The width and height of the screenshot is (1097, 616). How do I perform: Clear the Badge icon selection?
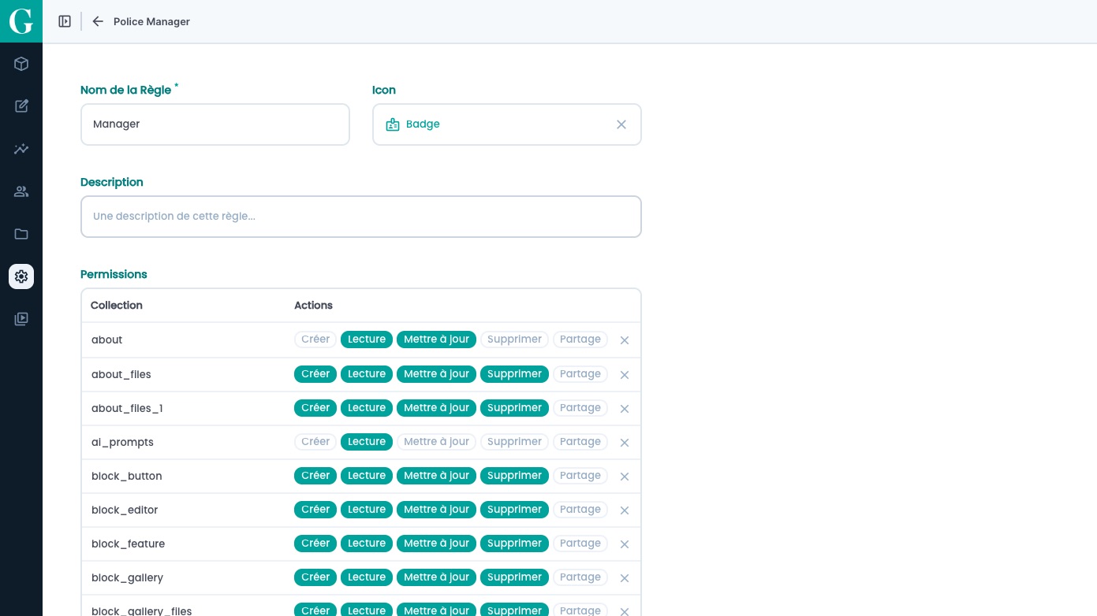coord(621,124)
